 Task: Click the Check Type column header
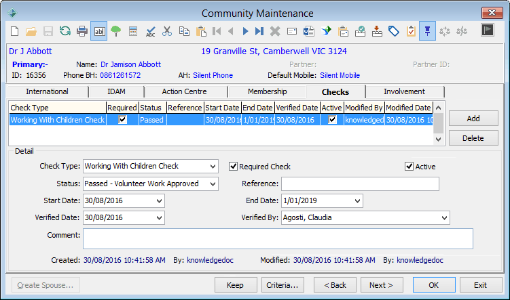click(58, 108)
